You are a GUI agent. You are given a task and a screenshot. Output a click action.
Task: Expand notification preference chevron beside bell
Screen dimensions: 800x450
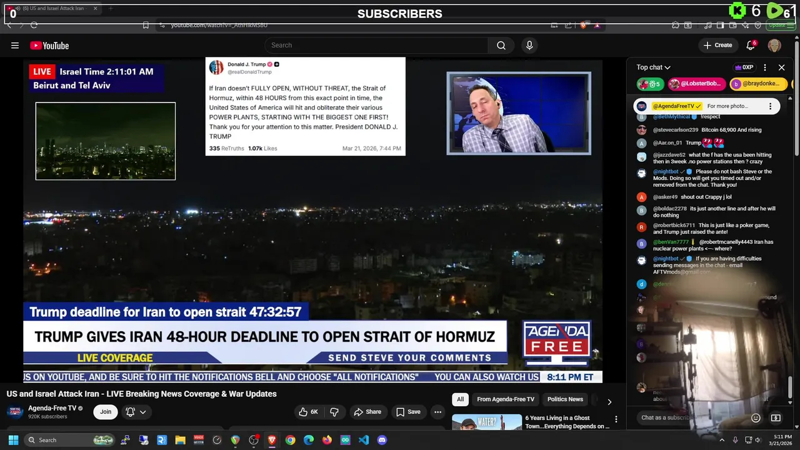click(143, 412)
